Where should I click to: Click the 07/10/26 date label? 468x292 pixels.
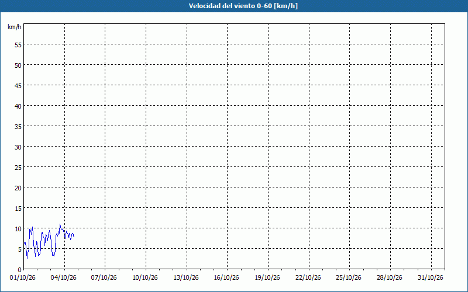click(x=104, y=278)
